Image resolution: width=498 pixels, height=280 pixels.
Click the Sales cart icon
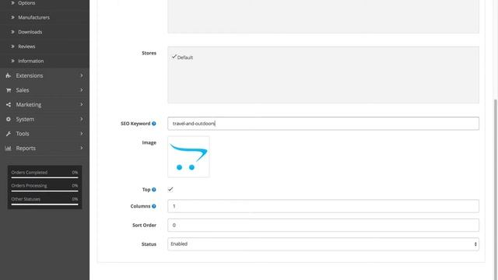[x=9, y=90]
